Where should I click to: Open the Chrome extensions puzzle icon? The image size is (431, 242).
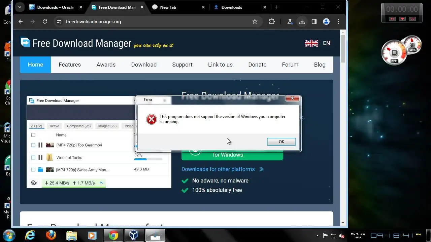tap(272, 22)
